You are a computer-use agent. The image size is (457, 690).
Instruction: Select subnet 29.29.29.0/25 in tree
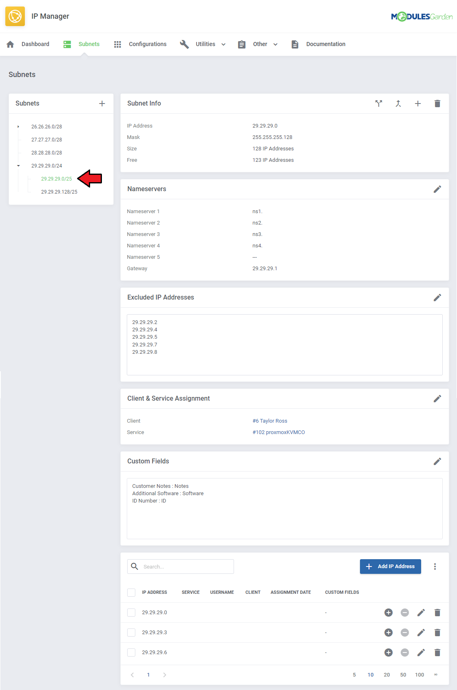coord(56,179)
